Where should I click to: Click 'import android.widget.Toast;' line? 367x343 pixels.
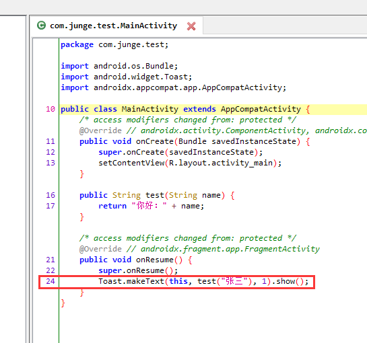126,77
